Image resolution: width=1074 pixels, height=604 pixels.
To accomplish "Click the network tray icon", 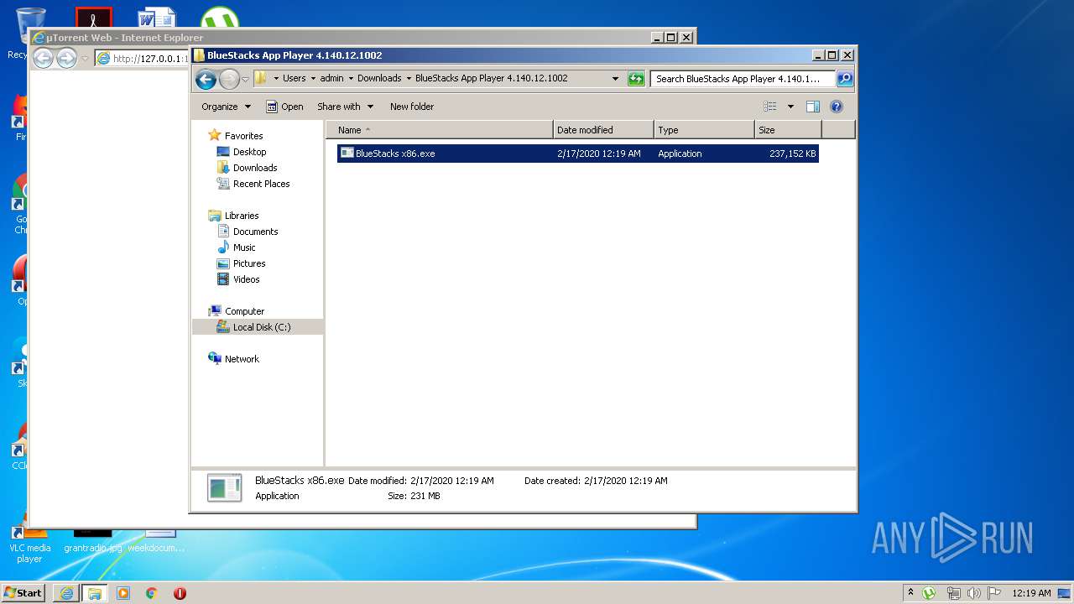I will coord(954,593).
